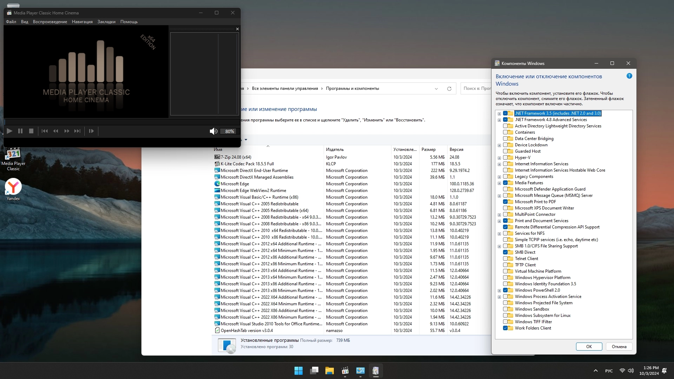Click the skip to previous track icon
This screenshot has width=674, height=379.
point(45,131)
